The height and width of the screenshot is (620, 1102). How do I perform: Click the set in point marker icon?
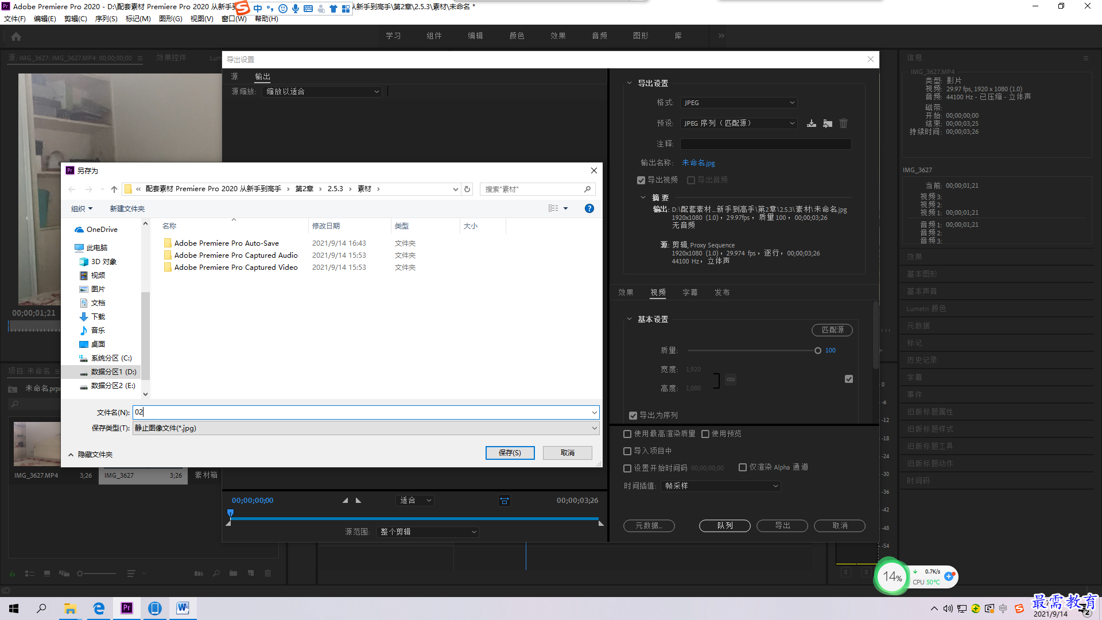click(345, 501)
